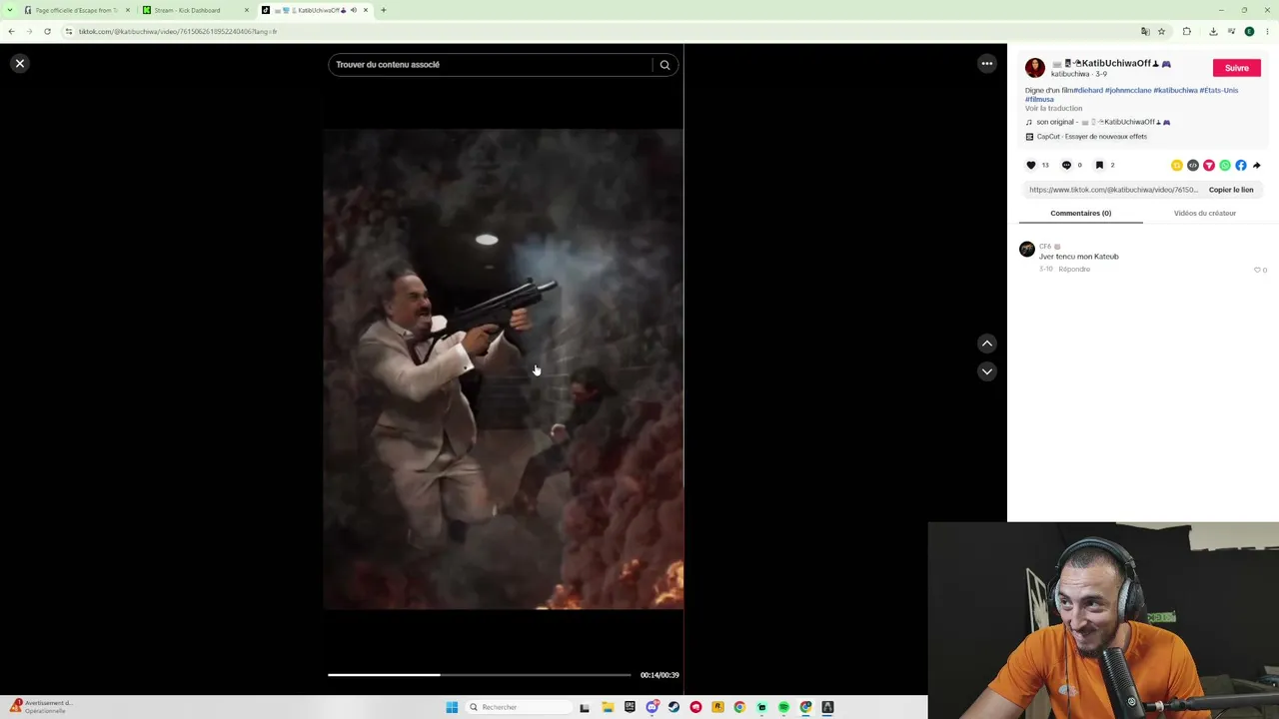1279x719 pixels.
Task: Open more share options arrow
Action: pos(1256,166)
